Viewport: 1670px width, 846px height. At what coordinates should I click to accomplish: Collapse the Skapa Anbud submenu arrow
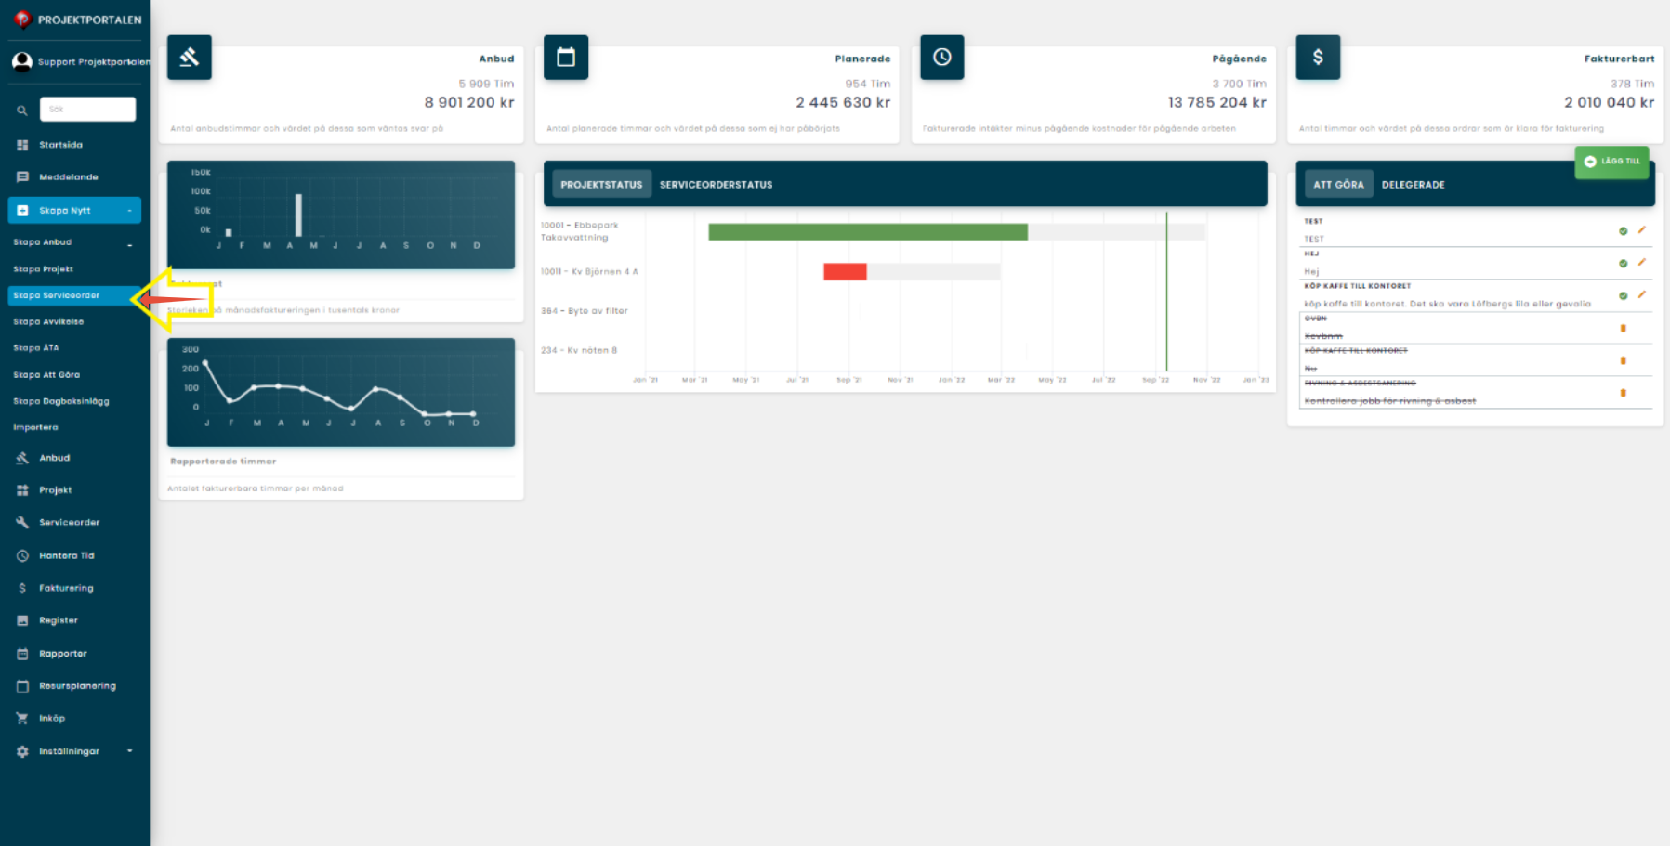coord(129,245)
